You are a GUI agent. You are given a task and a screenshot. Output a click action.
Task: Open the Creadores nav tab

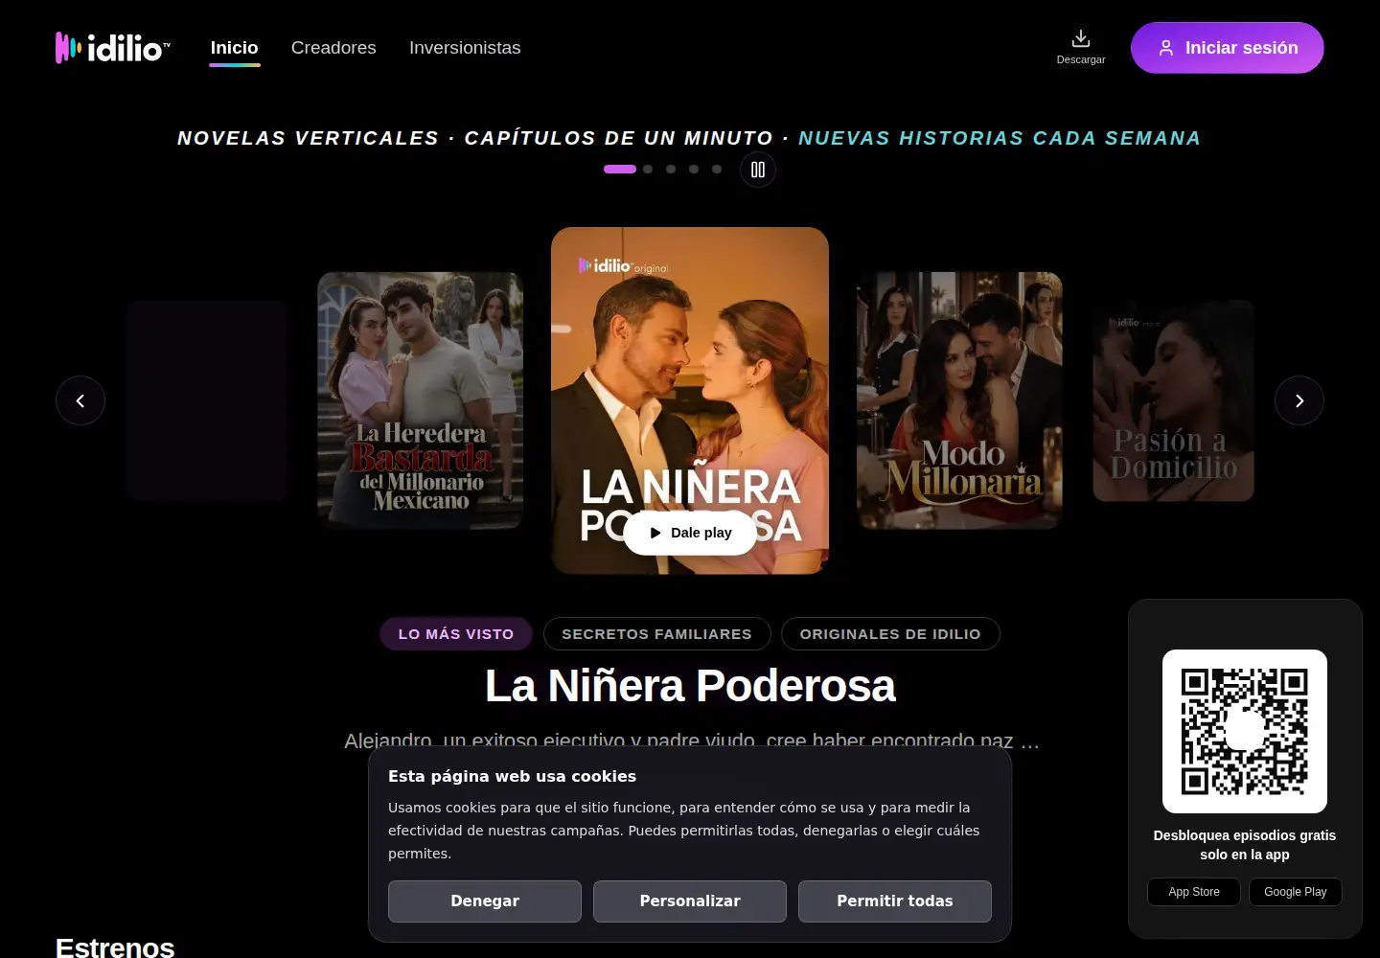coord(333,48)
